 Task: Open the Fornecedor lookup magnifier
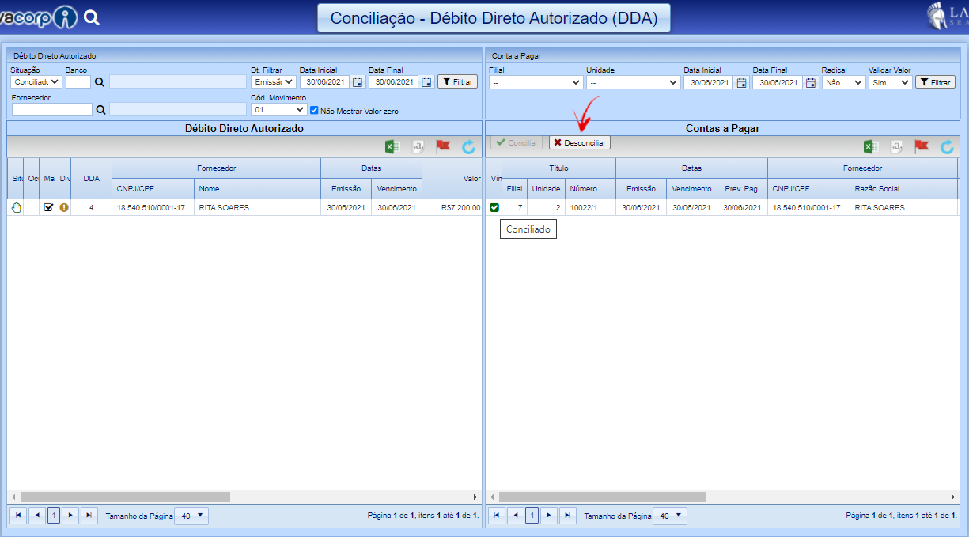(x=100, y=110)
